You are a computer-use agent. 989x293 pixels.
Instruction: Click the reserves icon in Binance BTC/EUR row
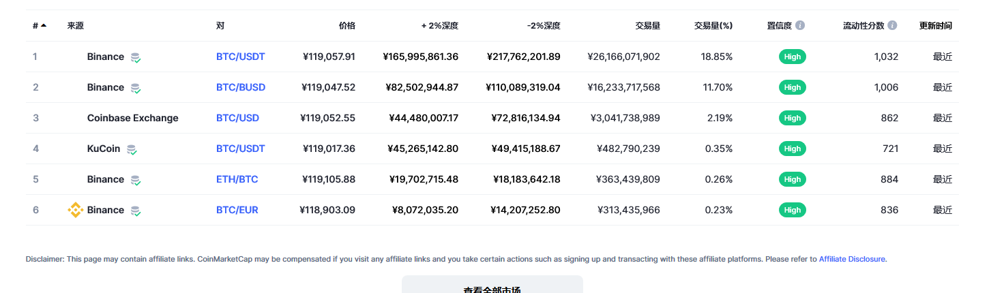pos(136,211)
